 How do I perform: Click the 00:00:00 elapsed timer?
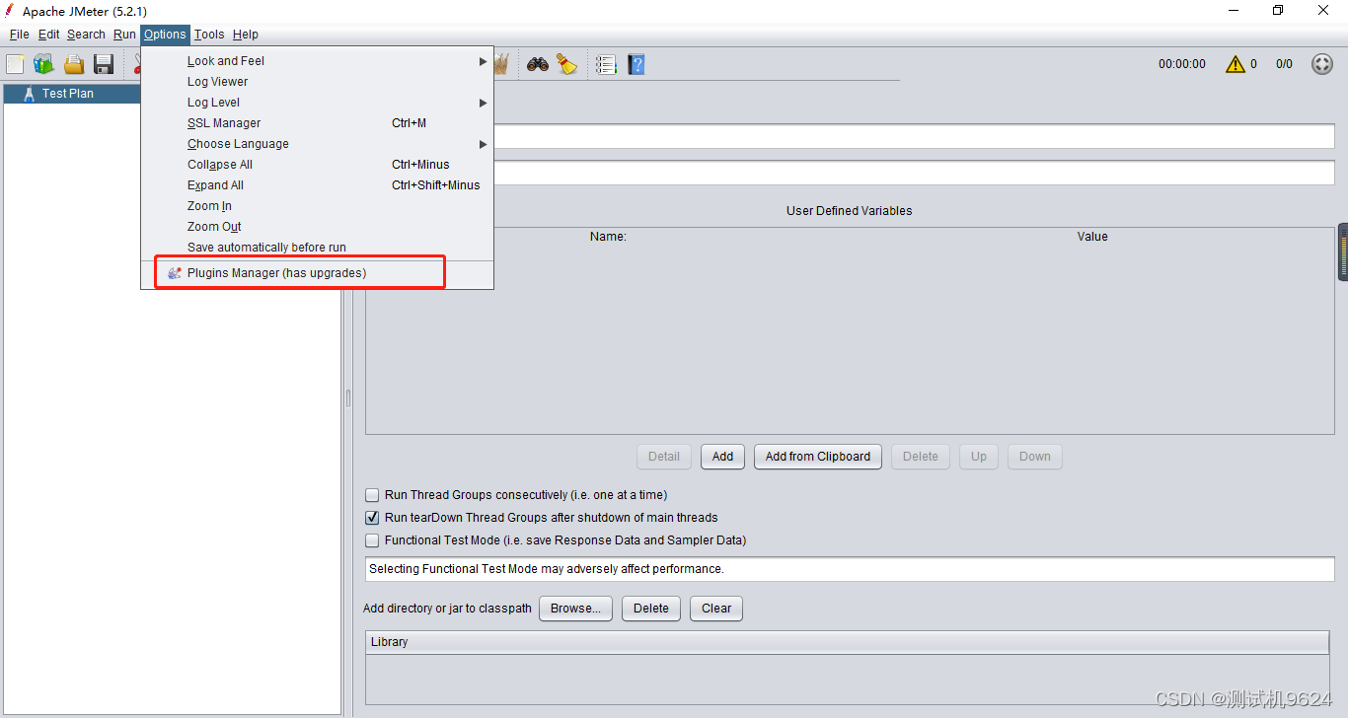[1182, 64]
